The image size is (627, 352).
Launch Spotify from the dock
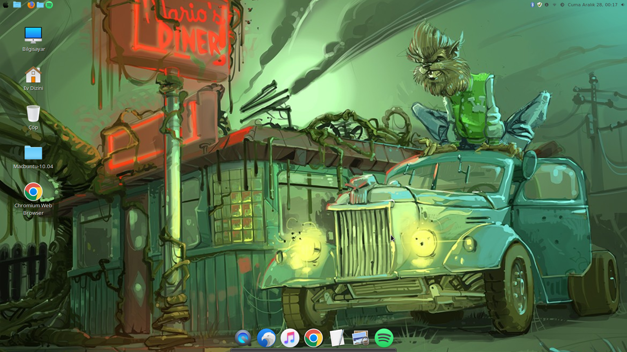[x=384, y=338]
